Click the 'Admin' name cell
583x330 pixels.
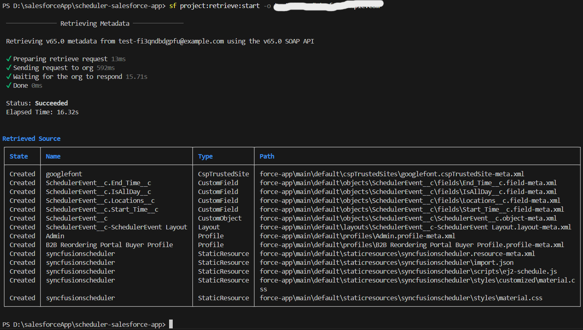(x=55, y=236)
